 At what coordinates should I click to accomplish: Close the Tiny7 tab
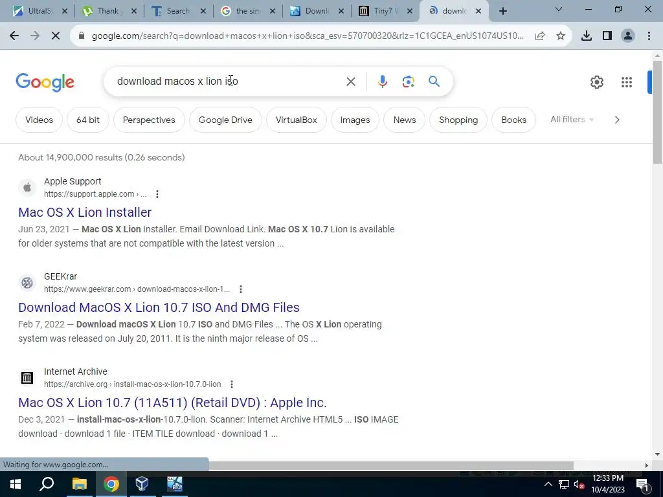(410, 12)
